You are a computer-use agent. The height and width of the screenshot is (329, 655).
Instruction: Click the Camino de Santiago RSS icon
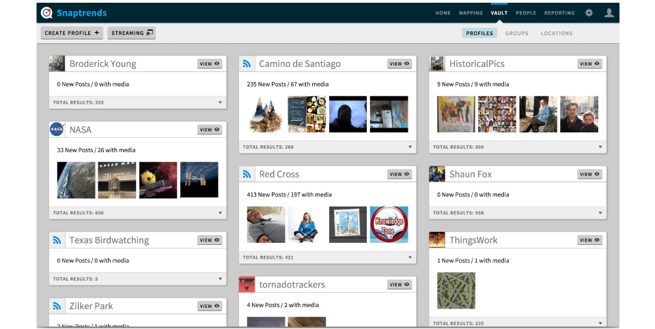[247, 63]
